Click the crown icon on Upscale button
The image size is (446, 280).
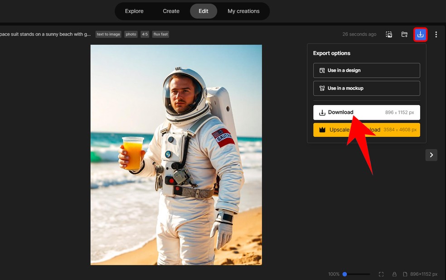click(322, 130)
